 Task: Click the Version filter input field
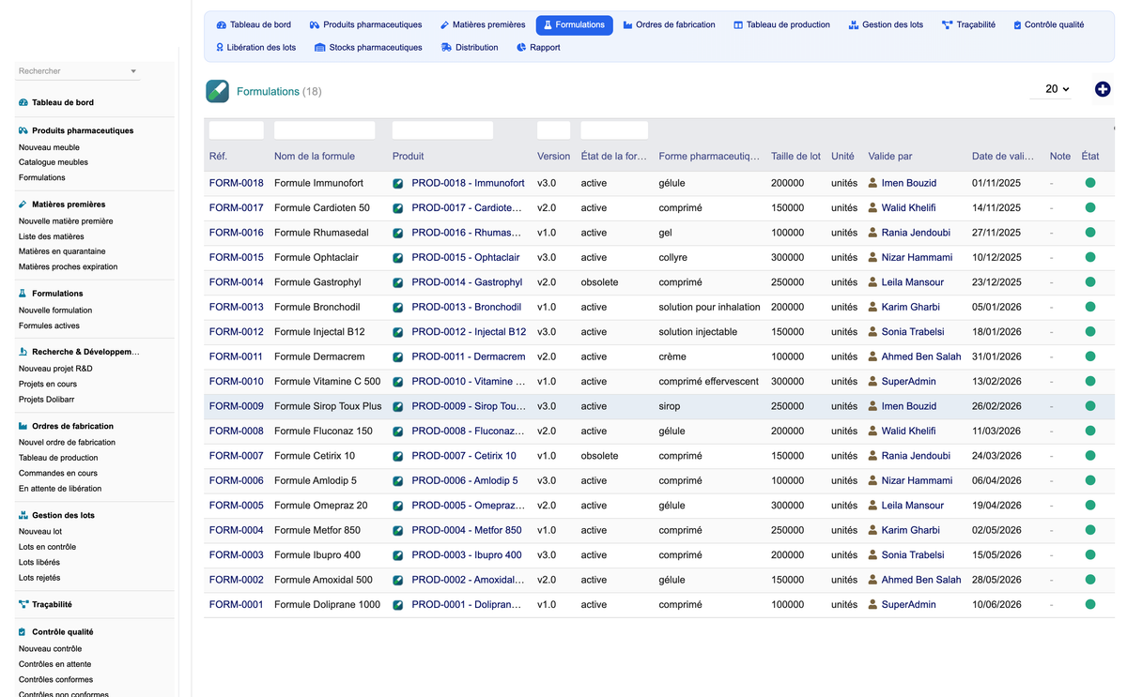(553, 130)
